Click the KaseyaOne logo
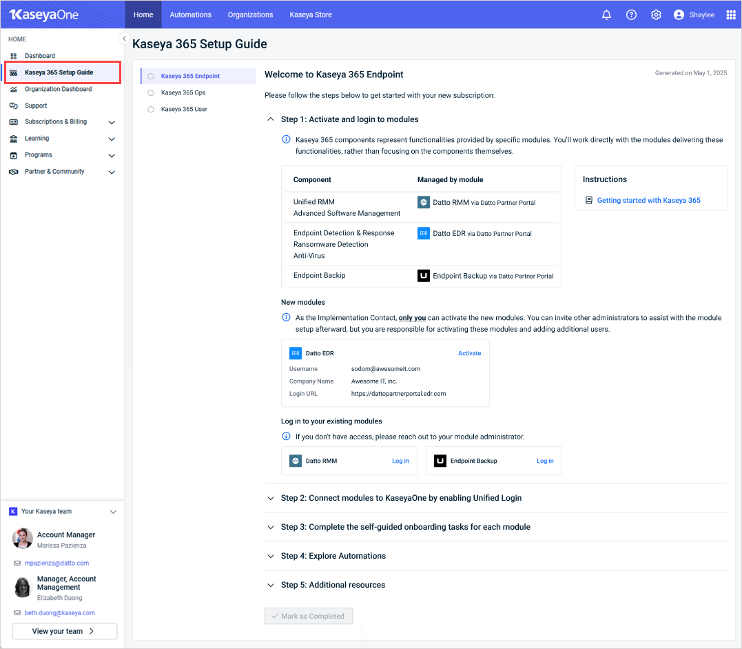This screenshot has height=649, width=742. (44, 14)
